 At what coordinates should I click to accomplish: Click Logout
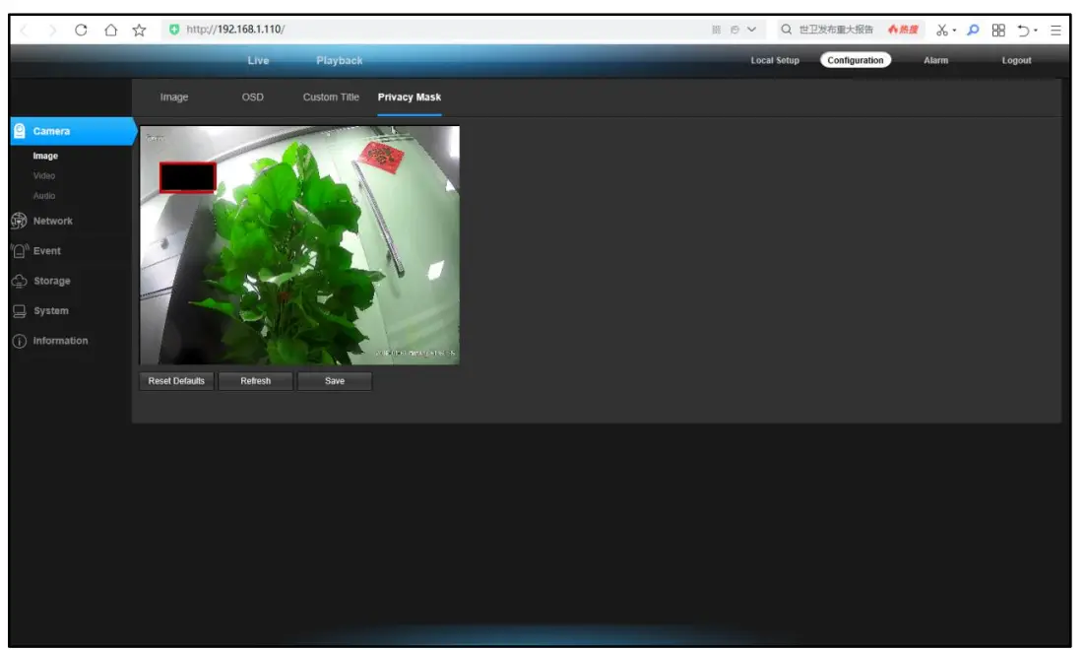tap(1016, 60)
